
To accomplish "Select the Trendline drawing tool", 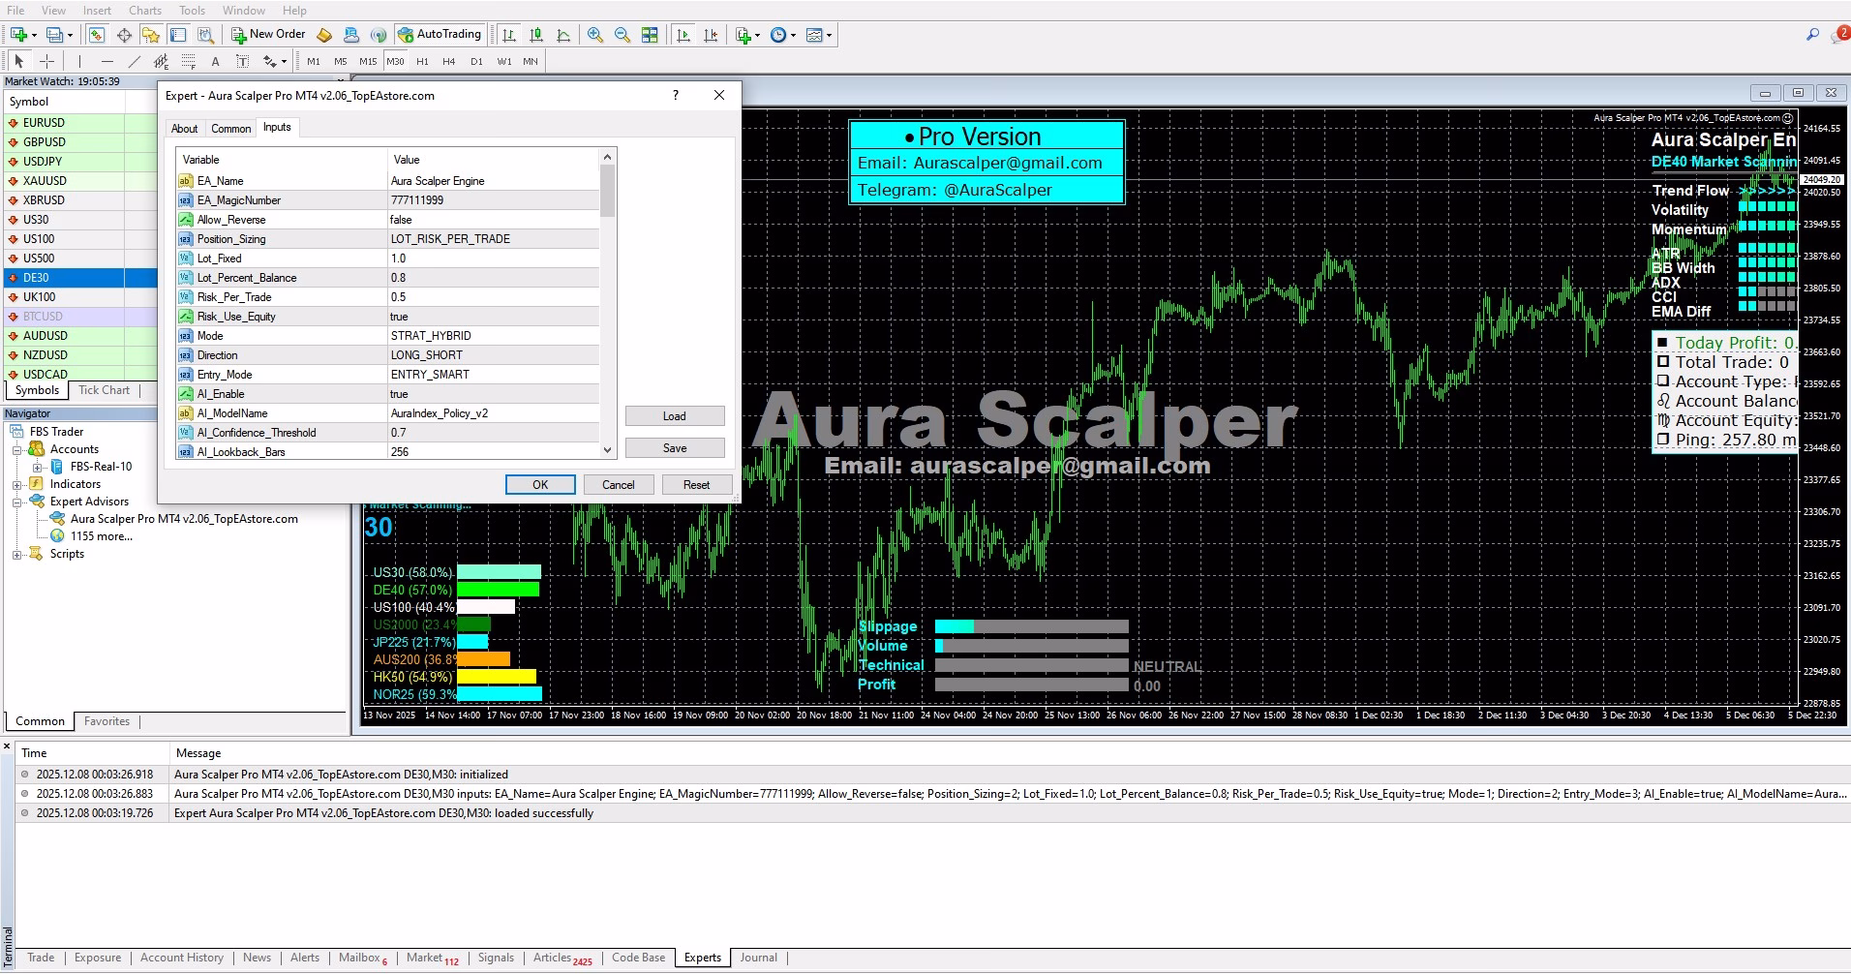I will pyautogui.click(x=134, y=61).
